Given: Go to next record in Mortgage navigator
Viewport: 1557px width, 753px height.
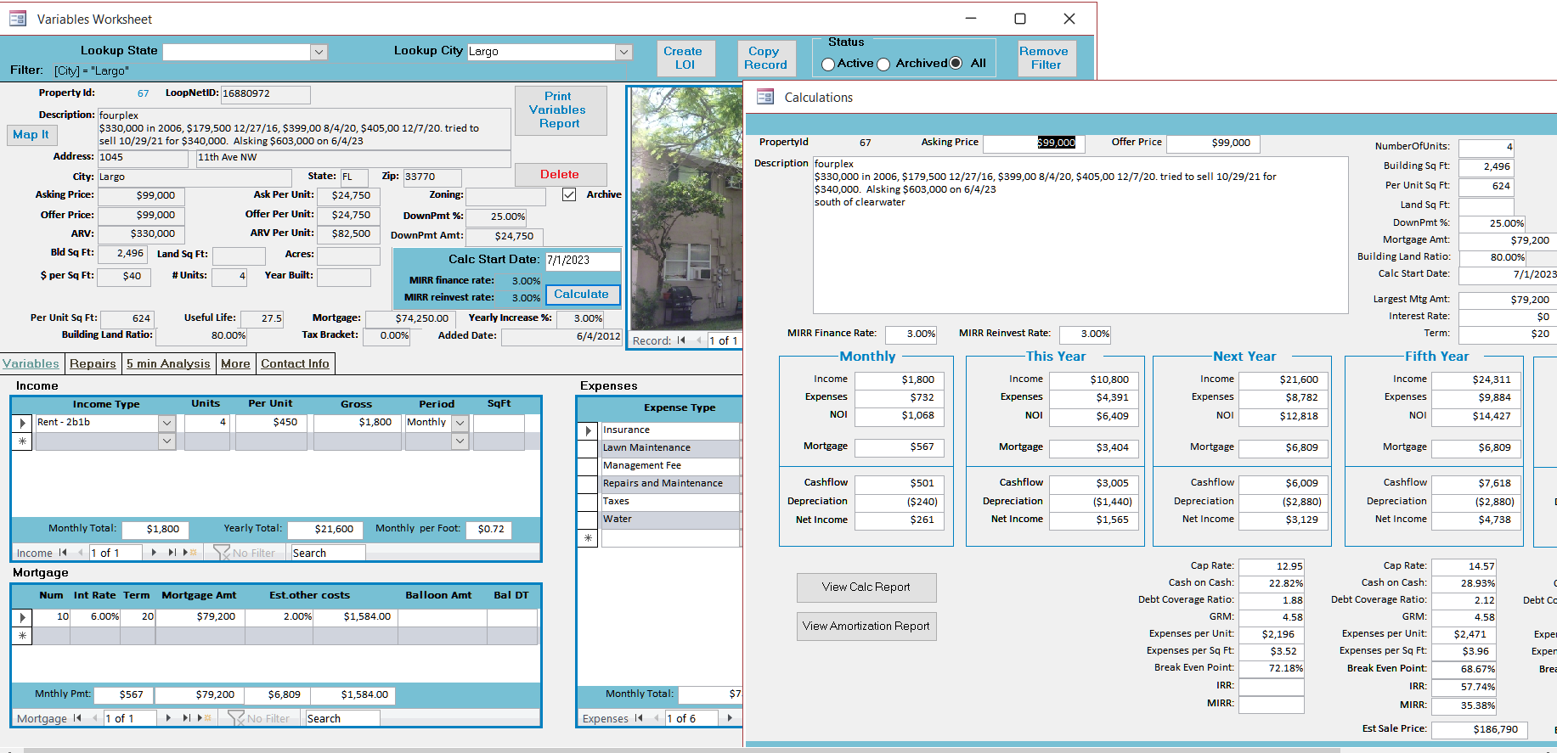Looking at the screenshot, I should click(168, 718).
